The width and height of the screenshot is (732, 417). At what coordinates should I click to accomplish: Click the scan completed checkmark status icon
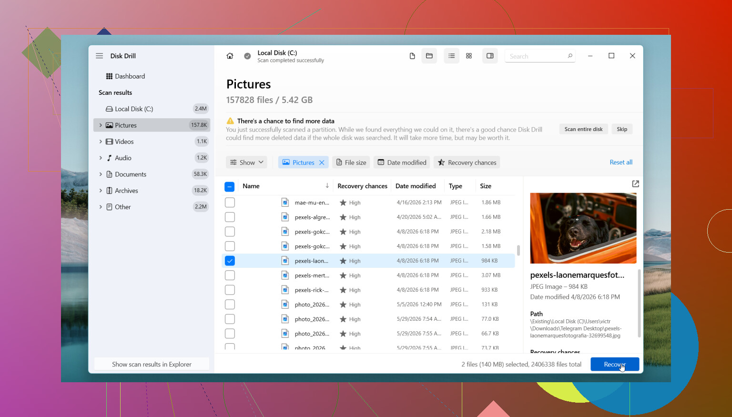(247, 56)
